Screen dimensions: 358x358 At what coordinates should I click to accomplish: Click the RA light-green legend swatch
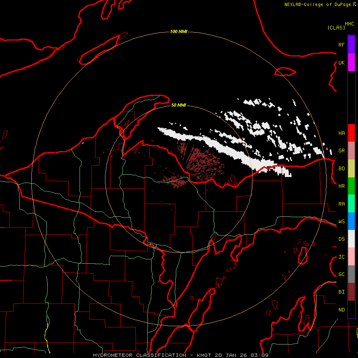[x=351, y=204]
